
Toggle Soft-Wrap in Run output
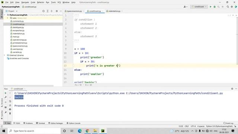(x=10, y=101)
